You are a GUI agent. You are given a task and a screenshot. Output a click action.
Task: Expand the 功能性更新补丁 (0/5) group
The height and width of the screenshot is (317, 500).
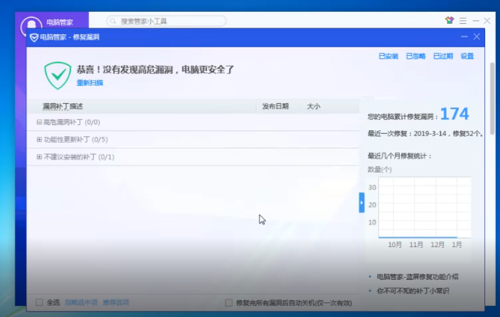tap(39, 140)
